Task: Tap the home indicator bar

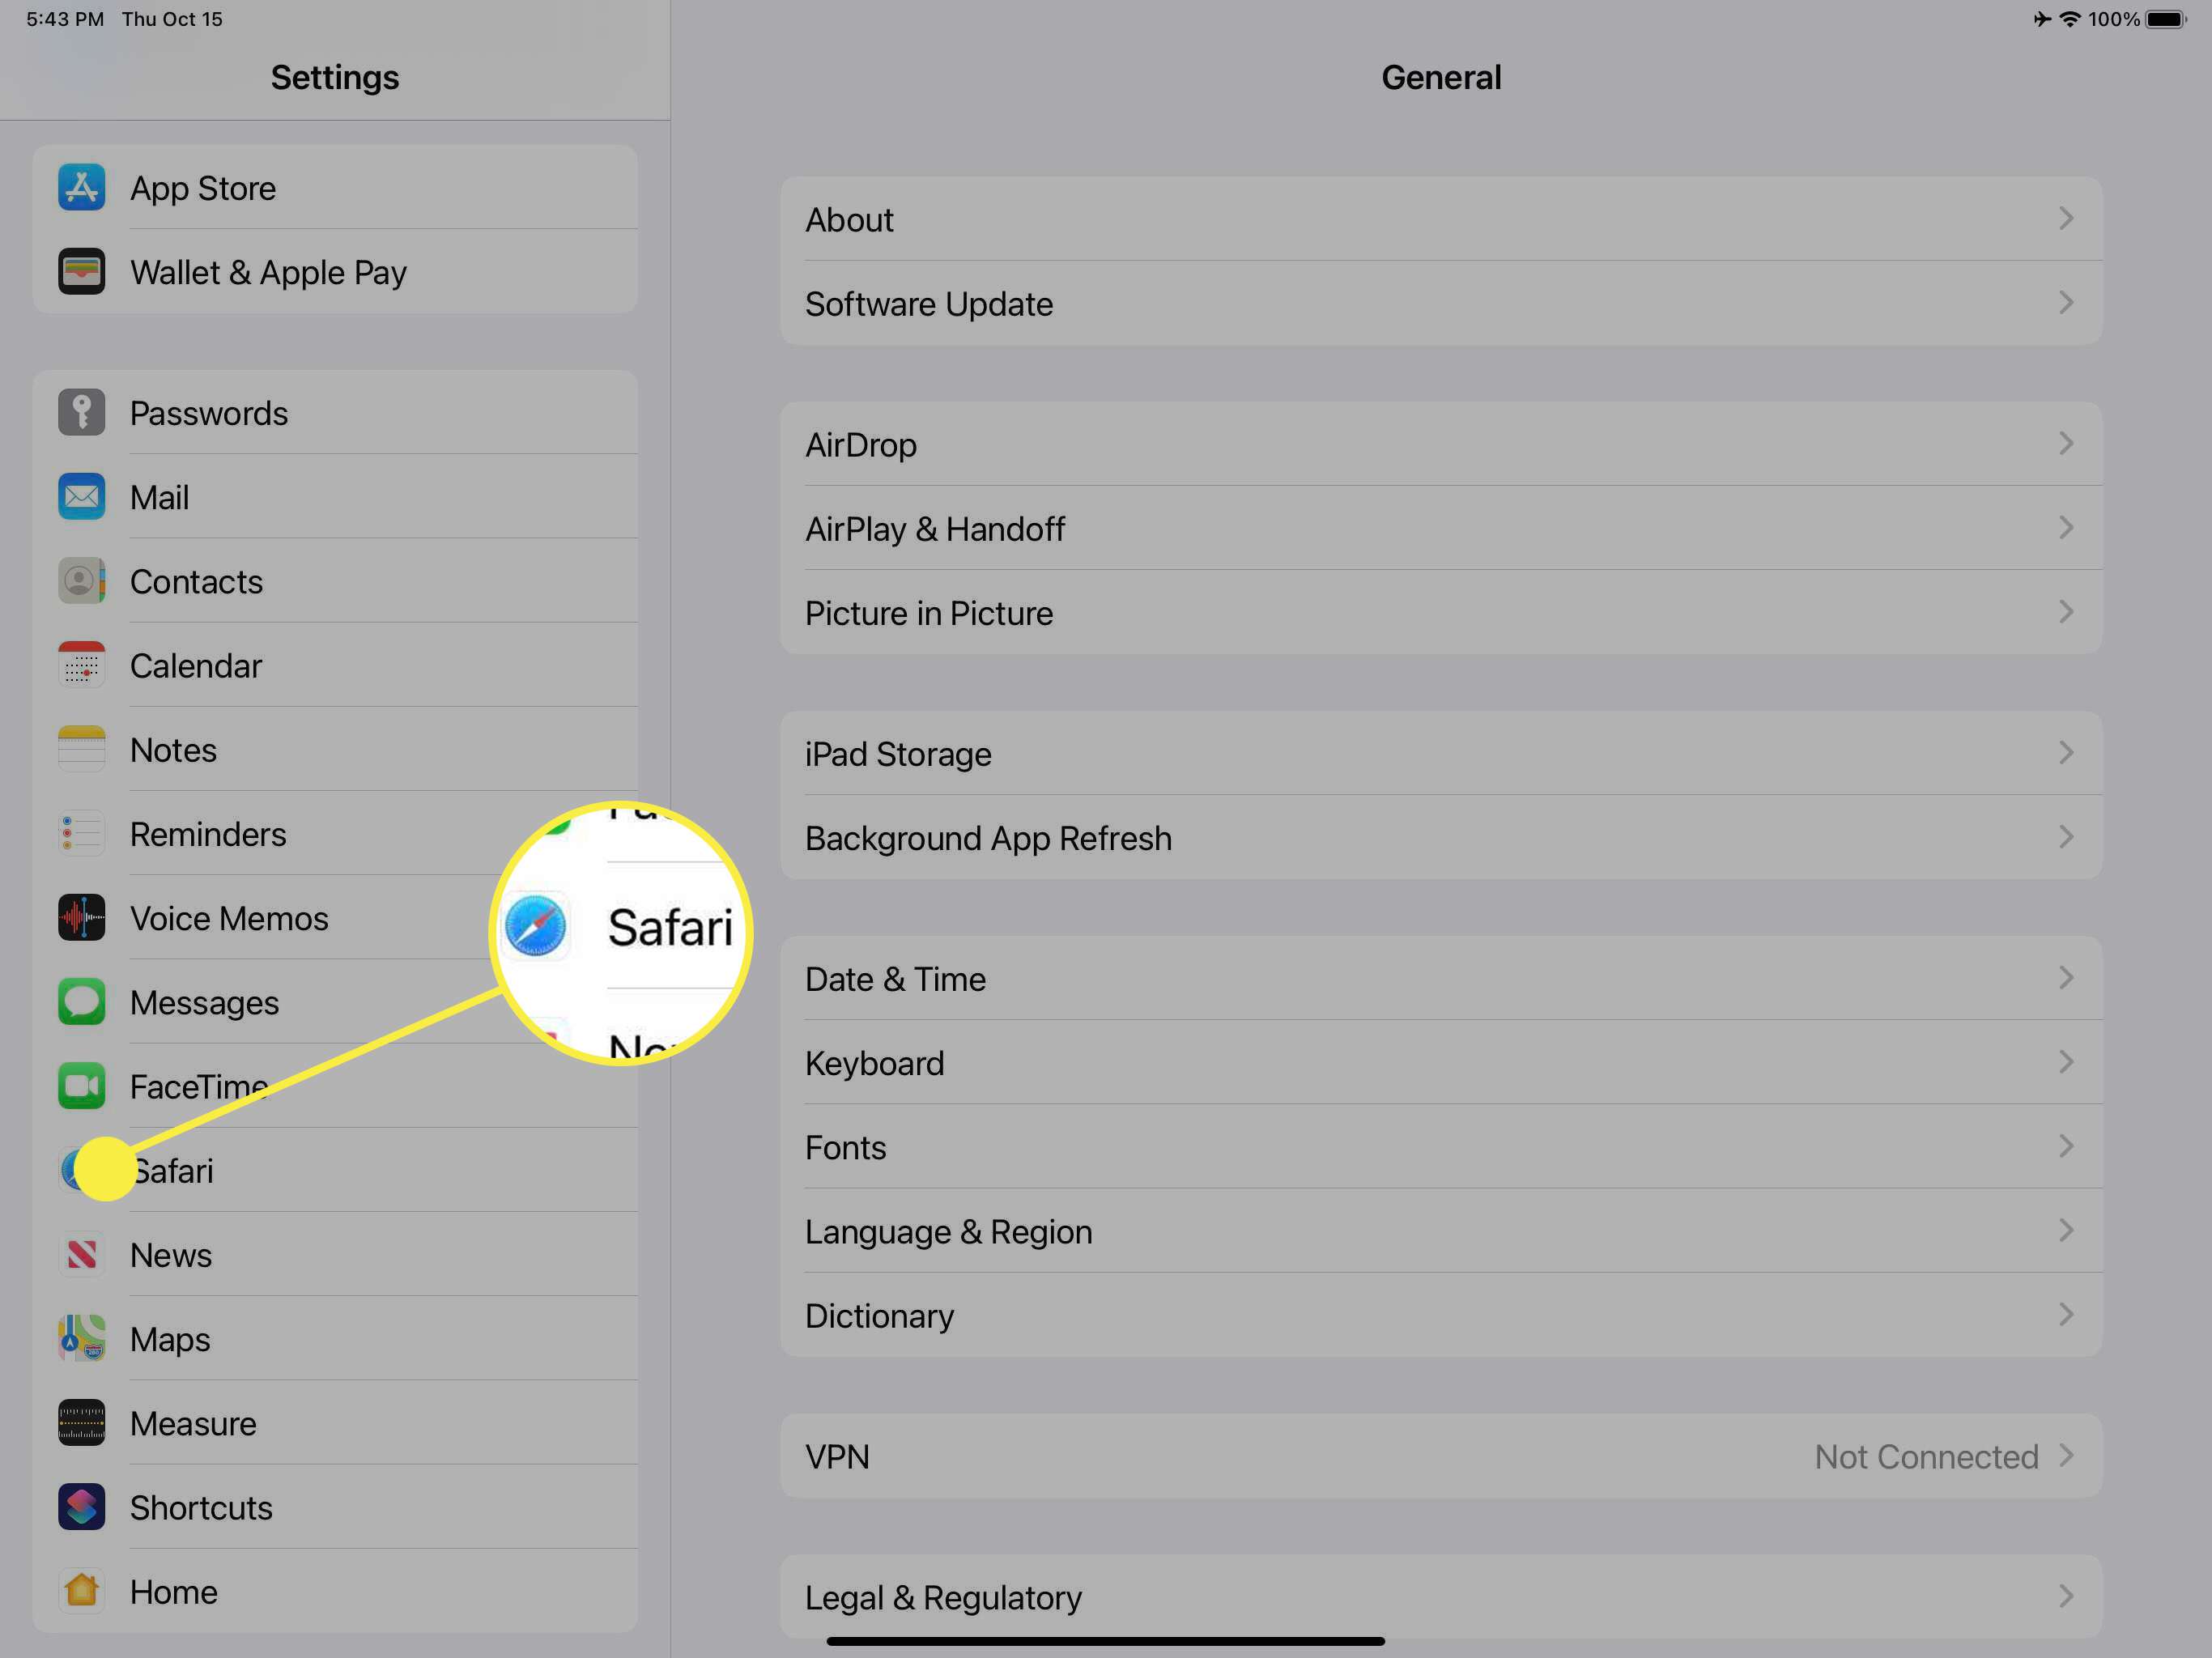Action: [x=1105, y=1641]
